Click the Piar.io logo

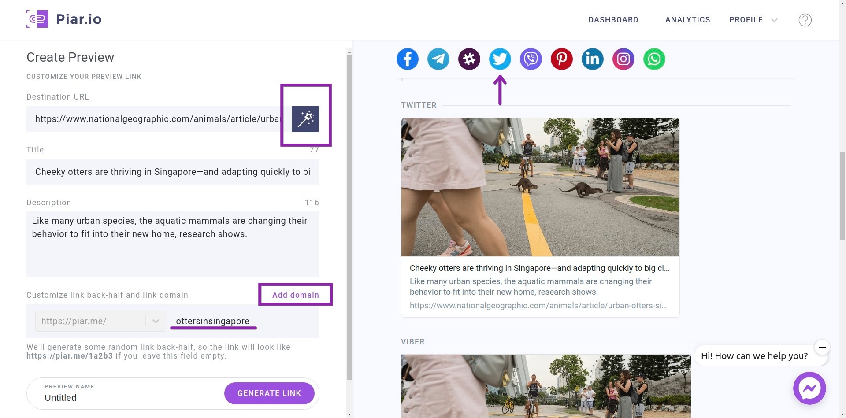coord(64,19)
